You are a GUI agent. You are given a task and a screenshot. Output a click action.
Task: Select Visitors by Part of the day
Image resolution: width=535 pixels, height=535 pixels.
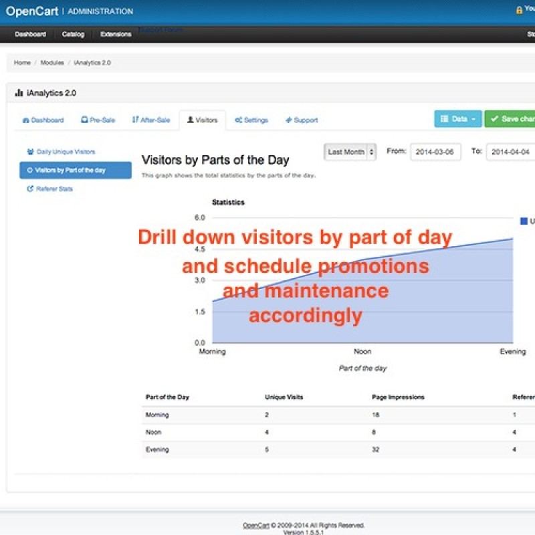75,171
